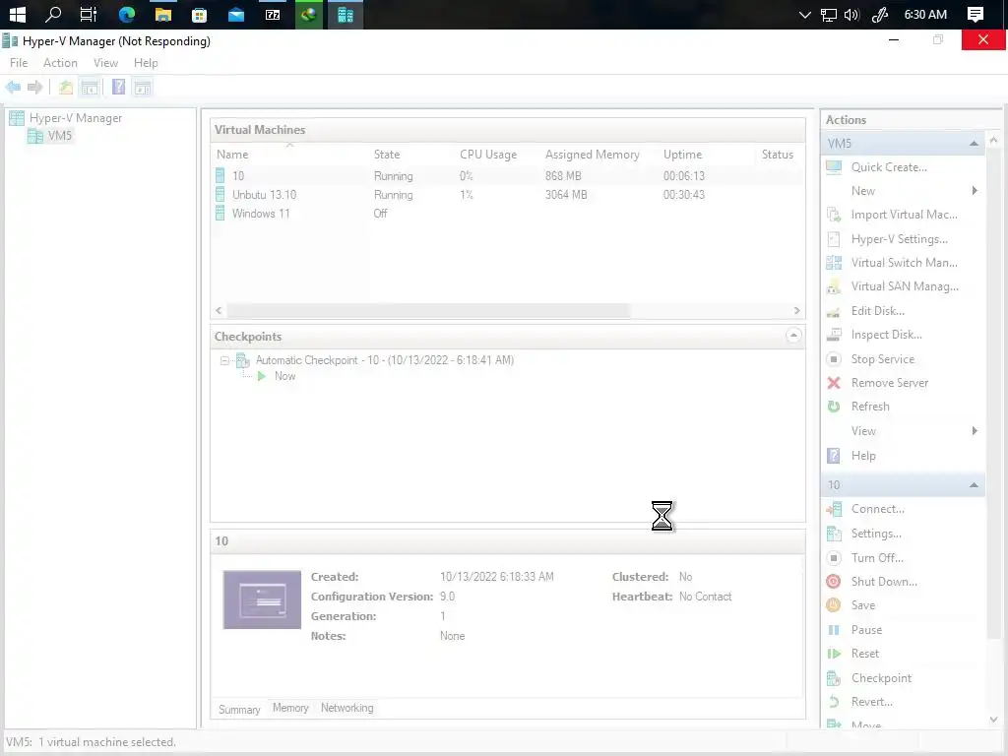
Task: Expand the View submenu arrow in Actions
Action: click(x=975, y=431)
